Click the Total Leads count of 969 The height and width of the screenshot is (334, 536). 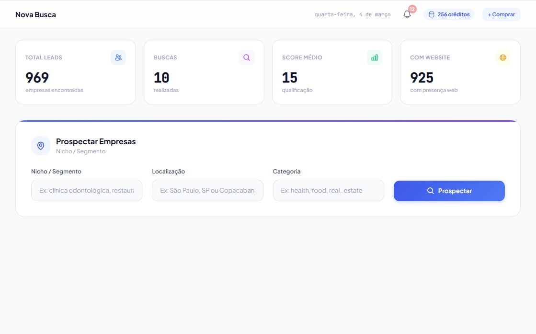(37, 77)
